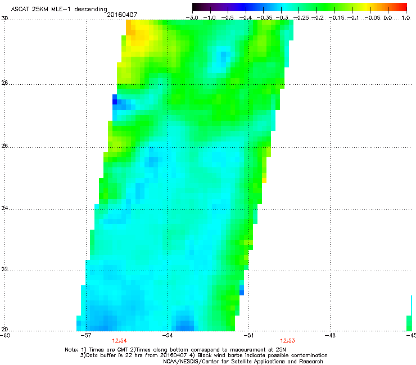Screen dimensions: 416x365
Task: Select the -0.15 color bar label
Action: [x=337, y=18]
